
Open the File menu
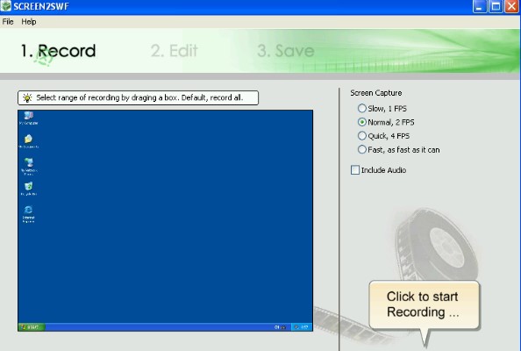(8, 22)
